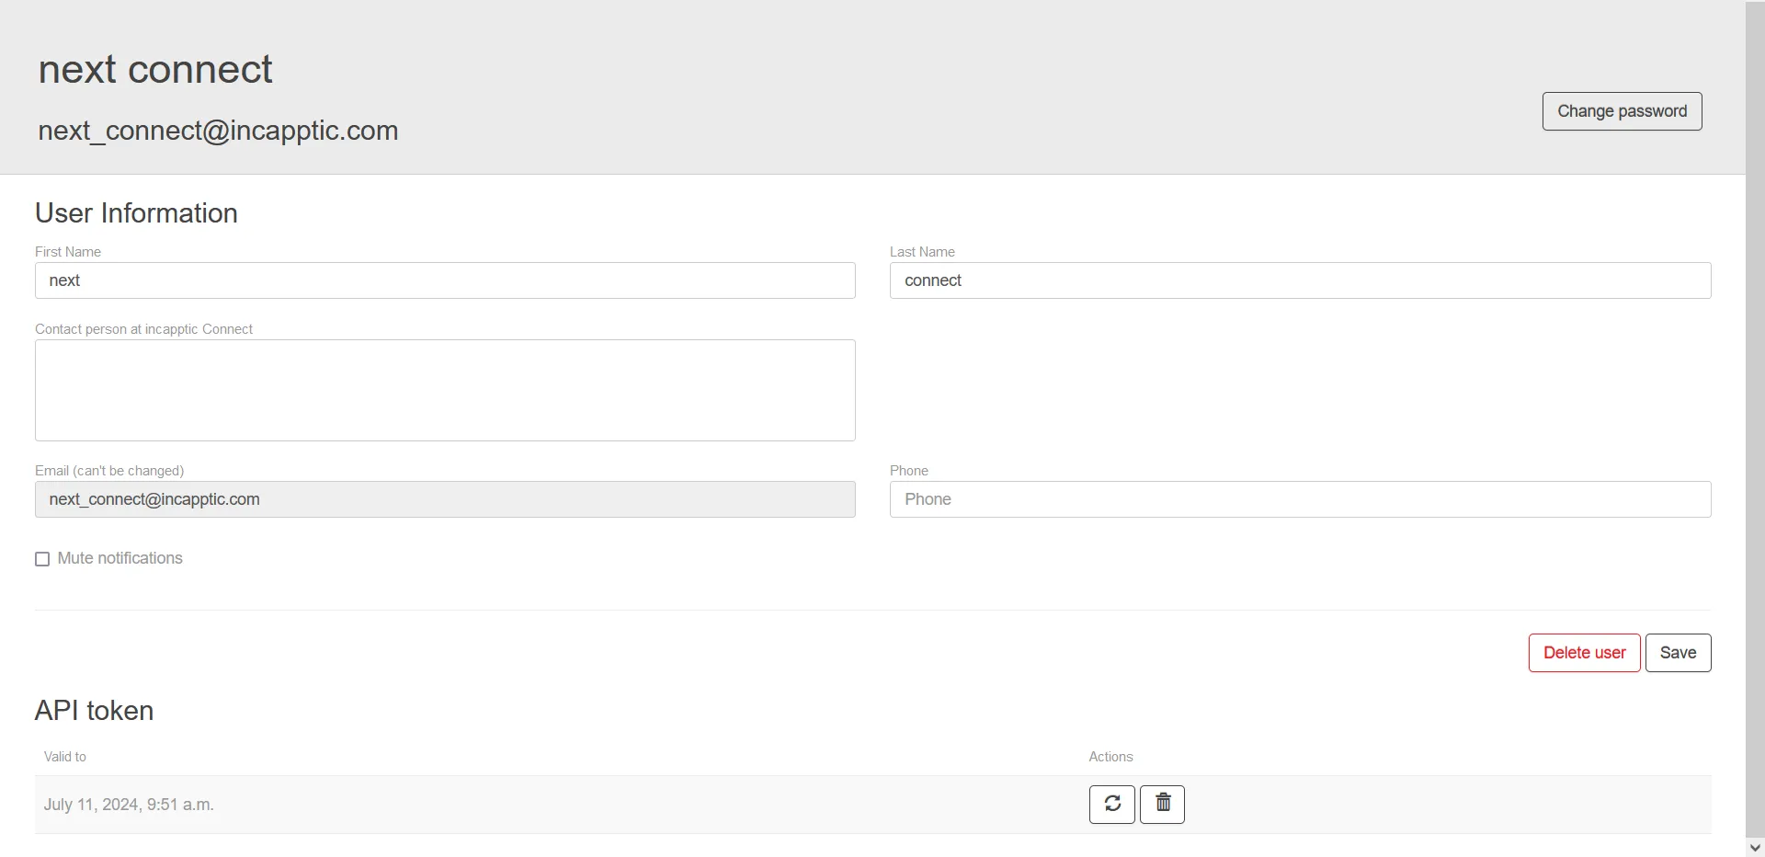Open the Change password dialog

tap(1622, 111)
